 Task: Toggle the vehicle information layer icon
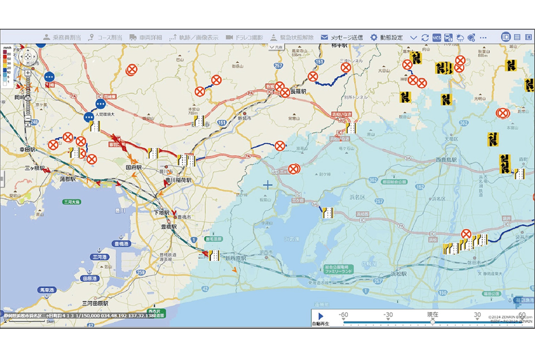(448, 38)
